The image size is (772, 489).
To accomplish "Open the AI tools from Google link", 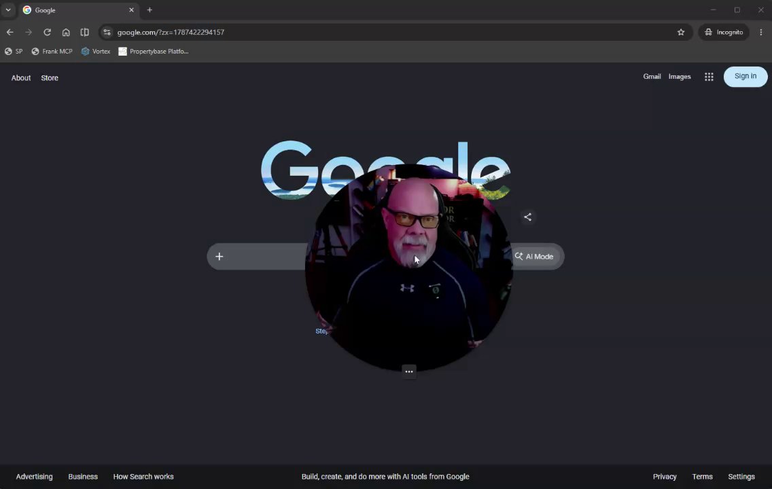I will click(385, 476).
